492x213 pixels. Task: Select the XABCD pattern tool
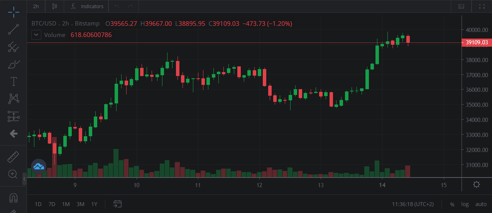point(14,98)
